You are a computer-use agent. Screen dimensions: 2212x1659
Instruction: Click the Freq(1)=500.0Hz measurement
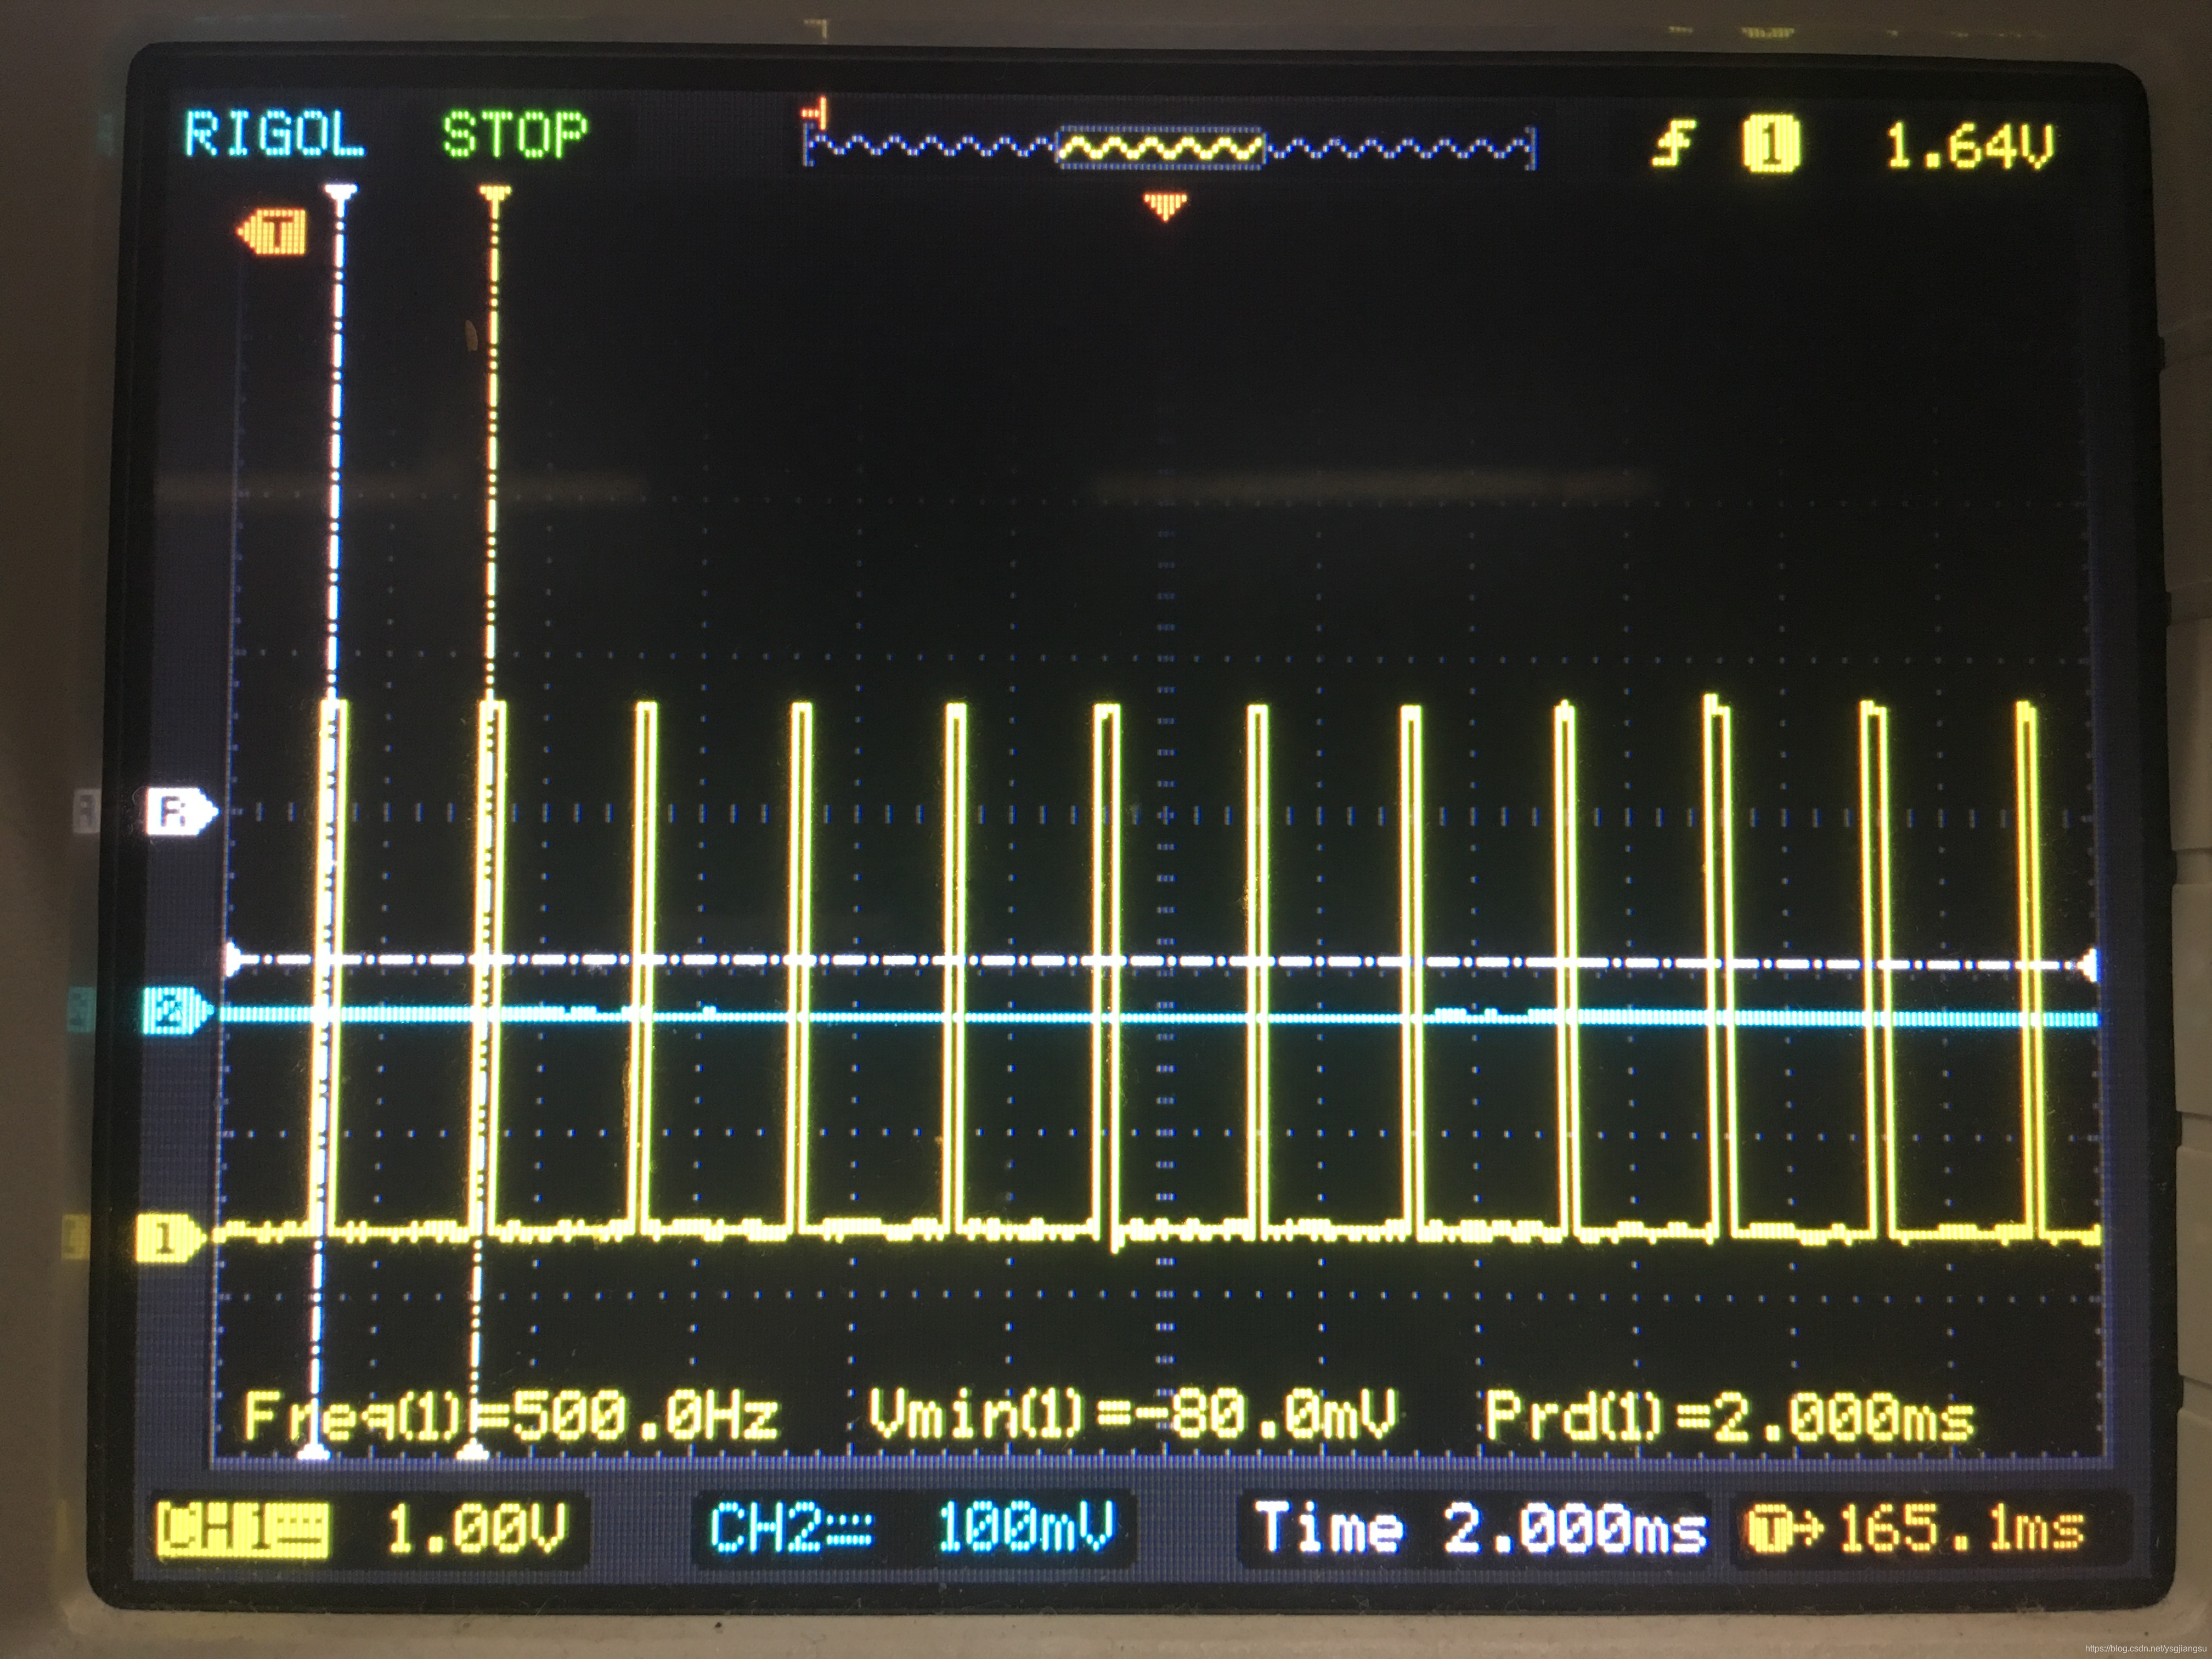pyautogui.click(x=511, y=1416)
